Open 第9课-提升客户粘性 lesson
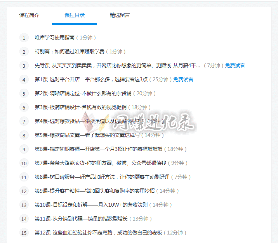 (x=95, y=191)
